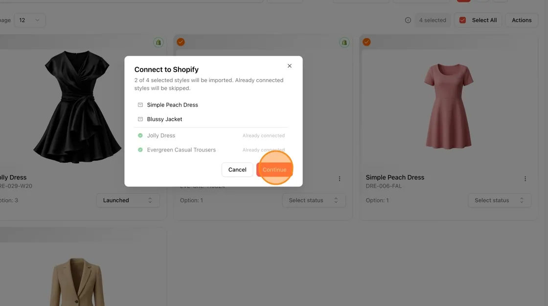Viewport: 548px width, 306px height.
Task: Click the SKU "DRE-006-FAL"
Action: [x=384, y=186]
